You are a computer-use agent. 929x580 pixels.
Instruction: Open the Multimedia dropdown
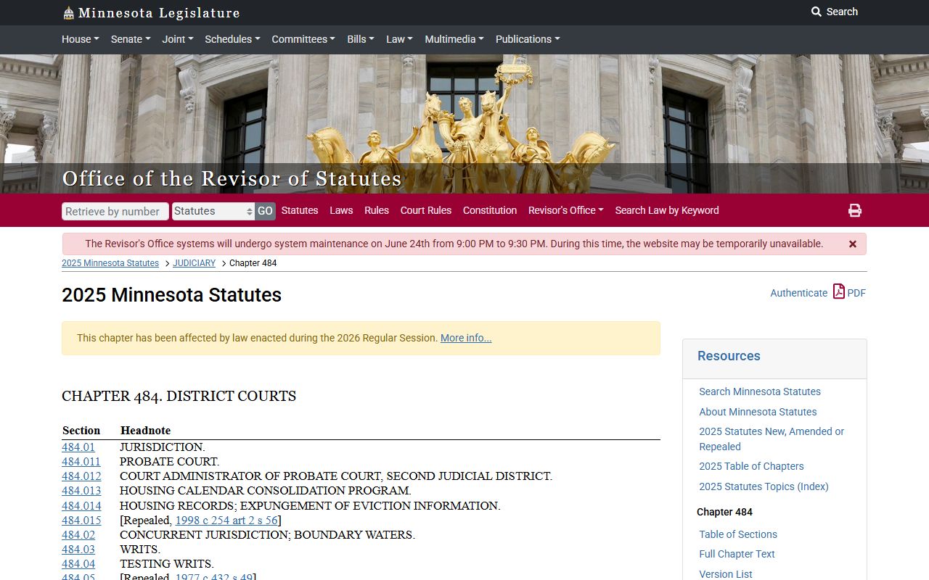pos(454,39)
